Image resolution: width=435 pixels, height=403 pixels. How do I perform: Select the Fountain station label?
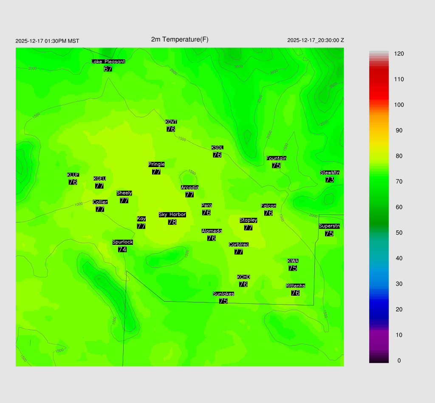point(276,158)
